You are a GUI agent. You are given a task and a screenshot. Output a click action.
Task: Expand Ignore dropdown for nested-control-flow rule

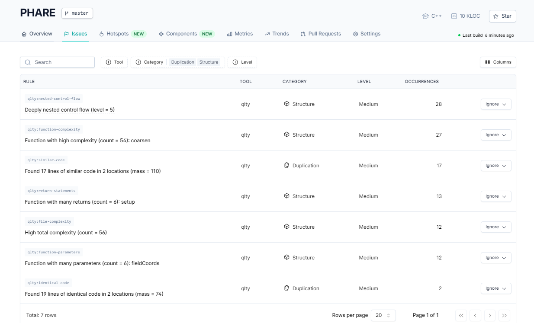coord(496,104)
